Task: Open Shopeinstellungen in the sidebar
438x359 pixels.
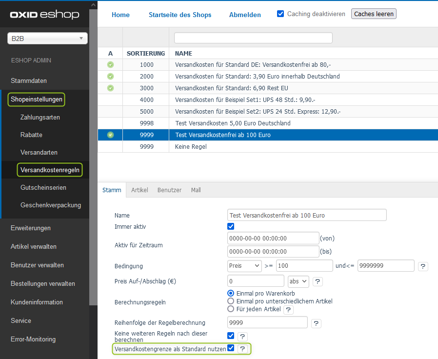Action: pos(36,100)
